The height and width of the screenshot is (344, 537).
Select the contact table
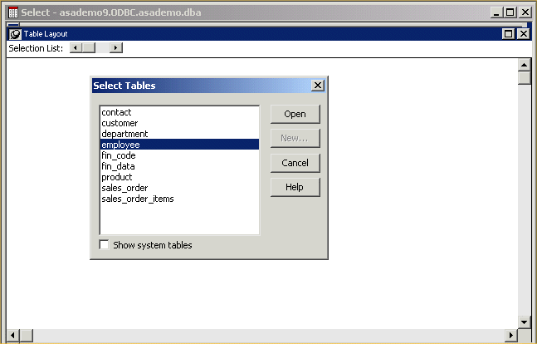tap(179, 112)
